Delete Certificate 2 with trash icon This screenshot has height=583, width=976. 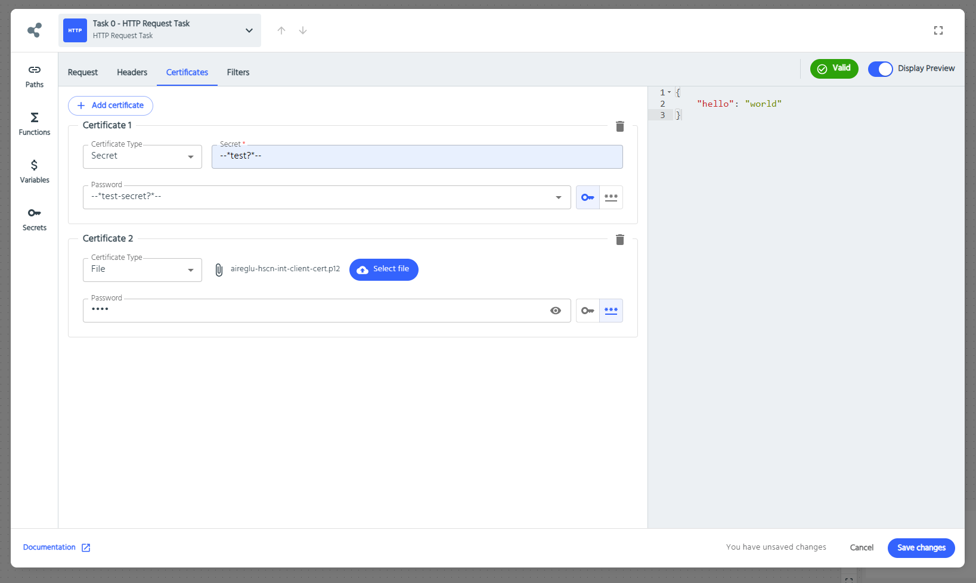point(620,240)
